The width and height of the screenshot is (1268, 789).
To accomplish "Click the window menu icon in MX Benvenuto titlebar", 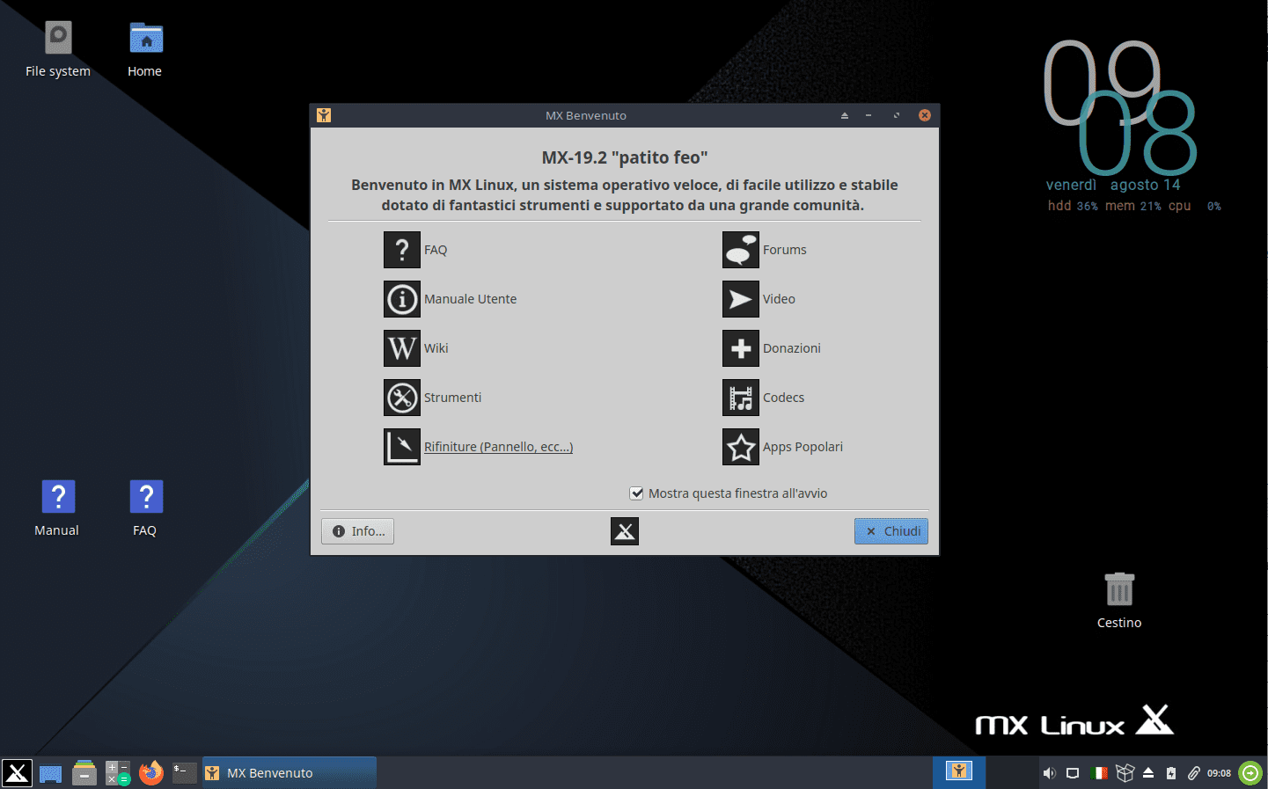I will (x=324, y=115).
